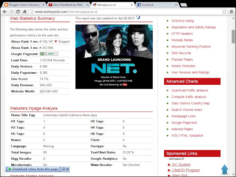Viewport: 236px width, 177px height.
Task: Click the Total Images value 69
Action: pos(45,152)
